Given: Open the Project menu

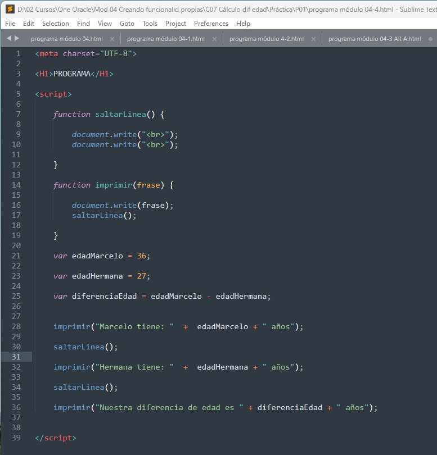Looking at the screenshot, I should tap(175, 24).
